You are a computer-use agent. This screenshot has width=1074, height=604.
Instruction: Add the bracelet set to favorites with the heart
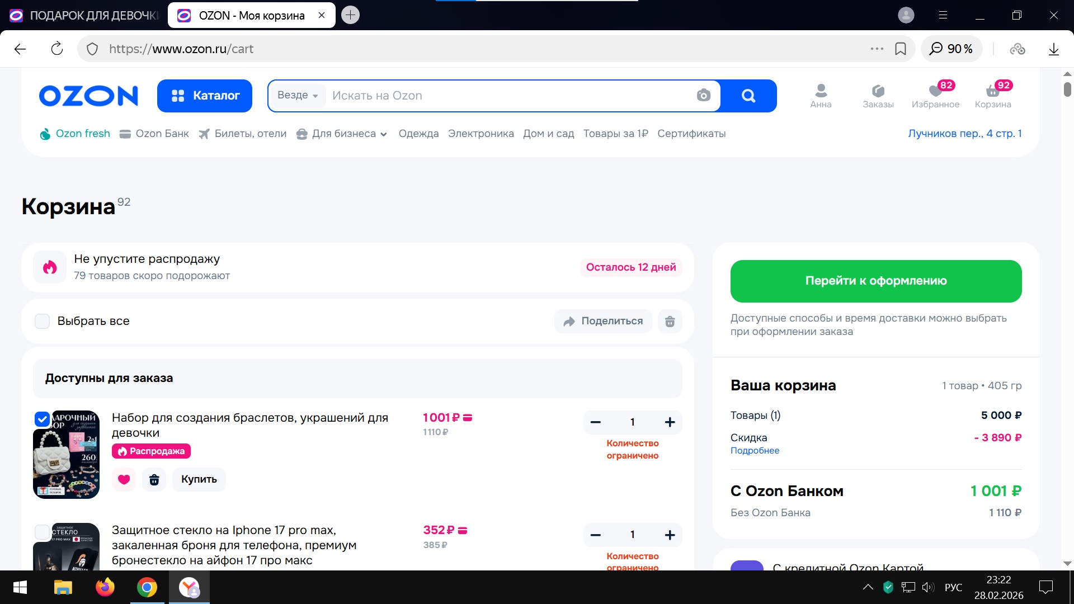point(124,479)
